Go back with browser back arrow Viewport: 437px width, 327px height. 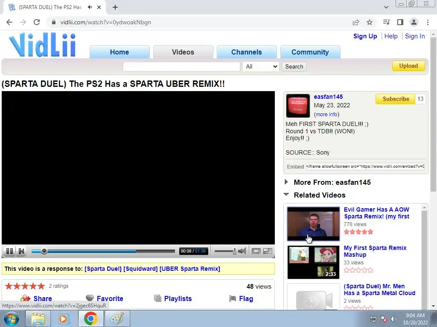tap(9, 22)
